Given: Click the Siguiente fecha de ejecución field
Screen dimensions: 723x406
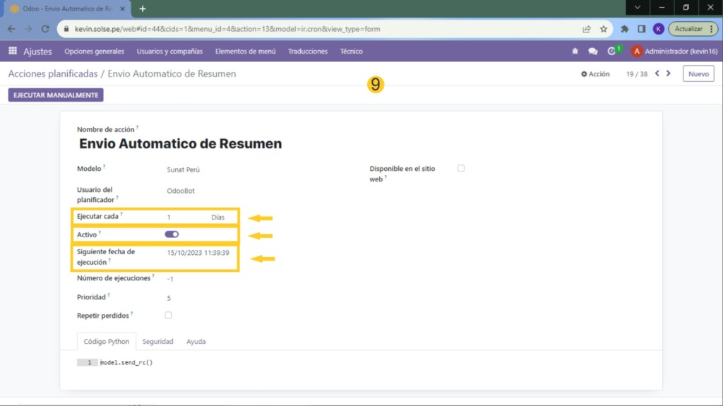Looking at the screenshot, I should [198, 252].
